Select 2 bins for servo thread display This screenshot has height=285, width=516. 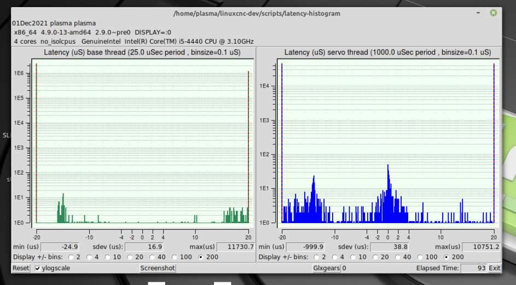[317, 257]
